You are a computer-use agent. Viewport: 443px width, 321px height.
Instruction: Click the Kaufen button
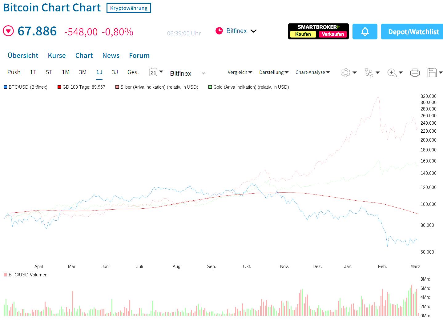point(303,34)
